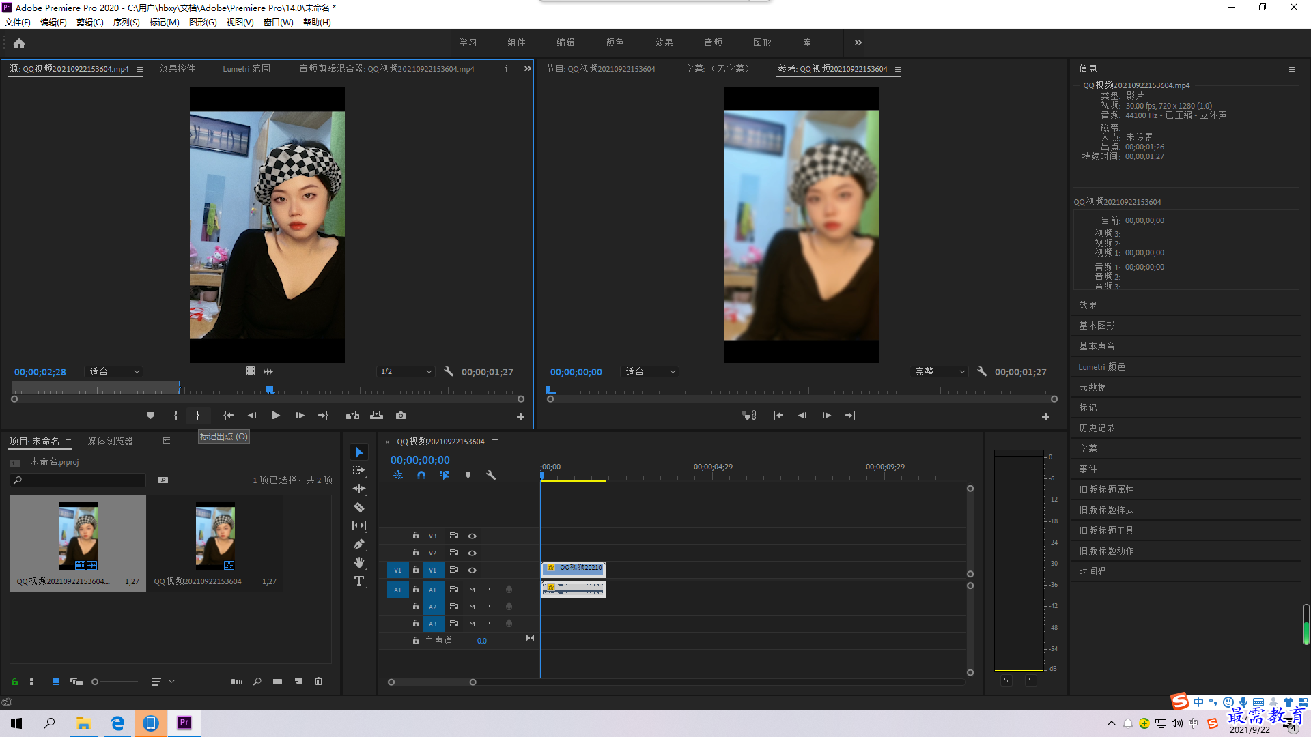The height and width of the screenshot is (737, 1311).
Task: Click Delete trash icon in Project panel
Action: tap(318, 682)
